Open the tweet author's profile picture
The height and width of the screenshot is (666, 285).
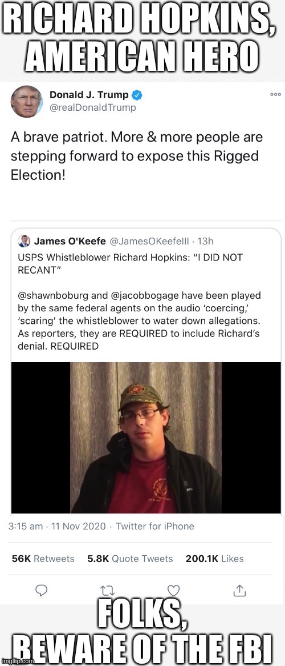[26, 102]
